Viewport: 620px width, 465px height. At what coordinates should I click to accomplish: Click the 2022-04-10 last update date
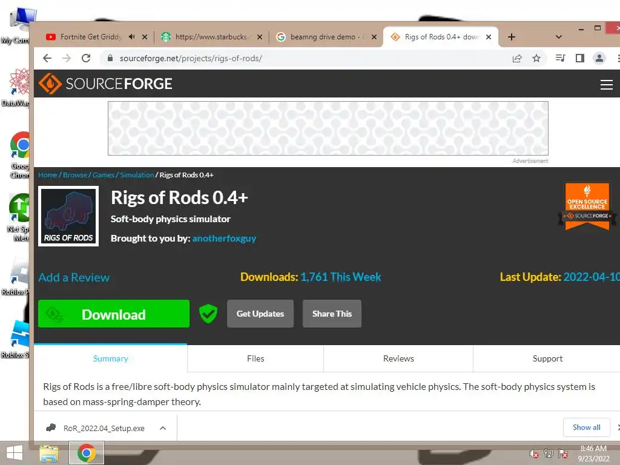[591, 277]
